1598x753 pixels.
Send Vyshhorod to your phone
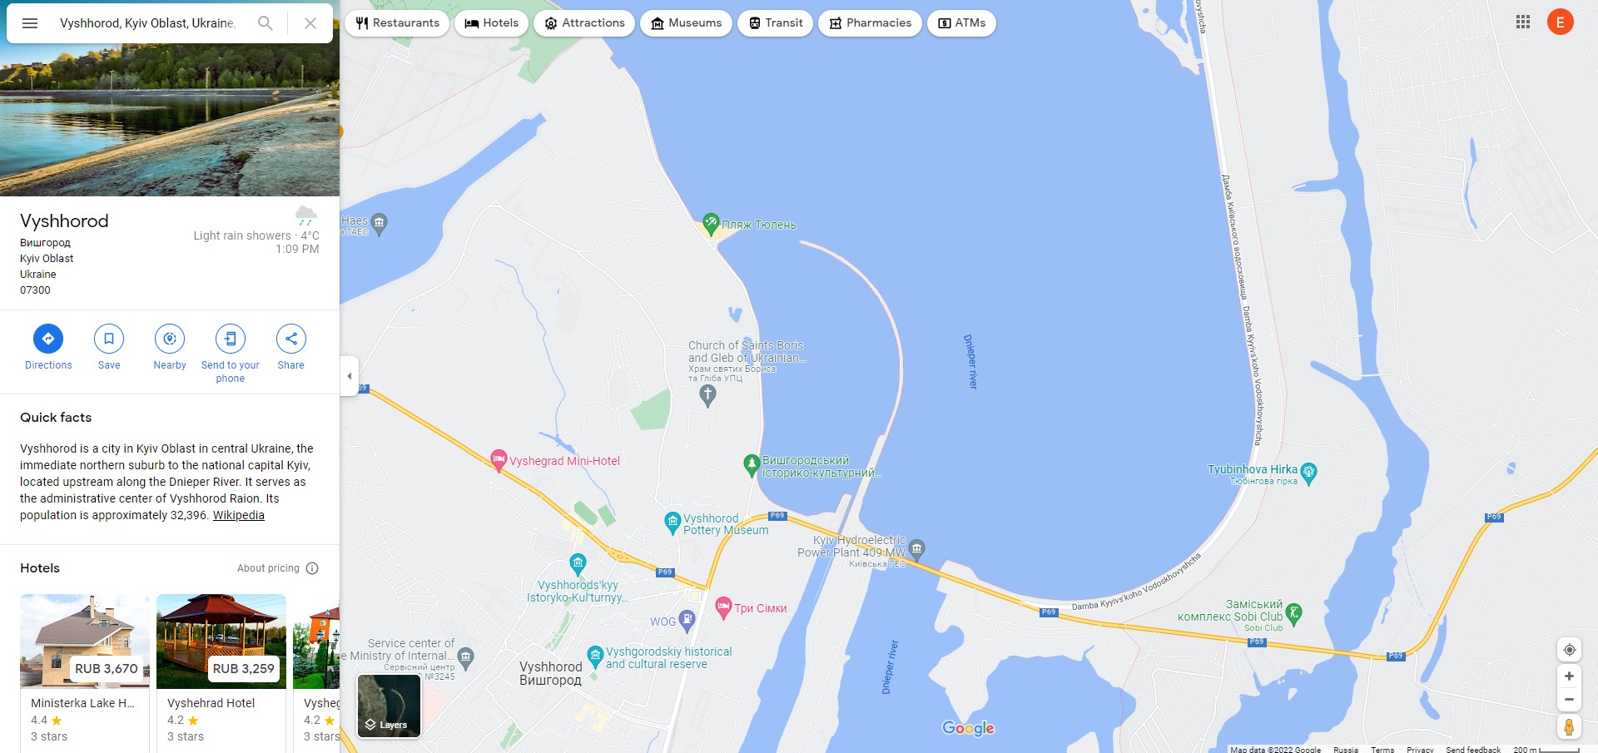coord(231,354)
